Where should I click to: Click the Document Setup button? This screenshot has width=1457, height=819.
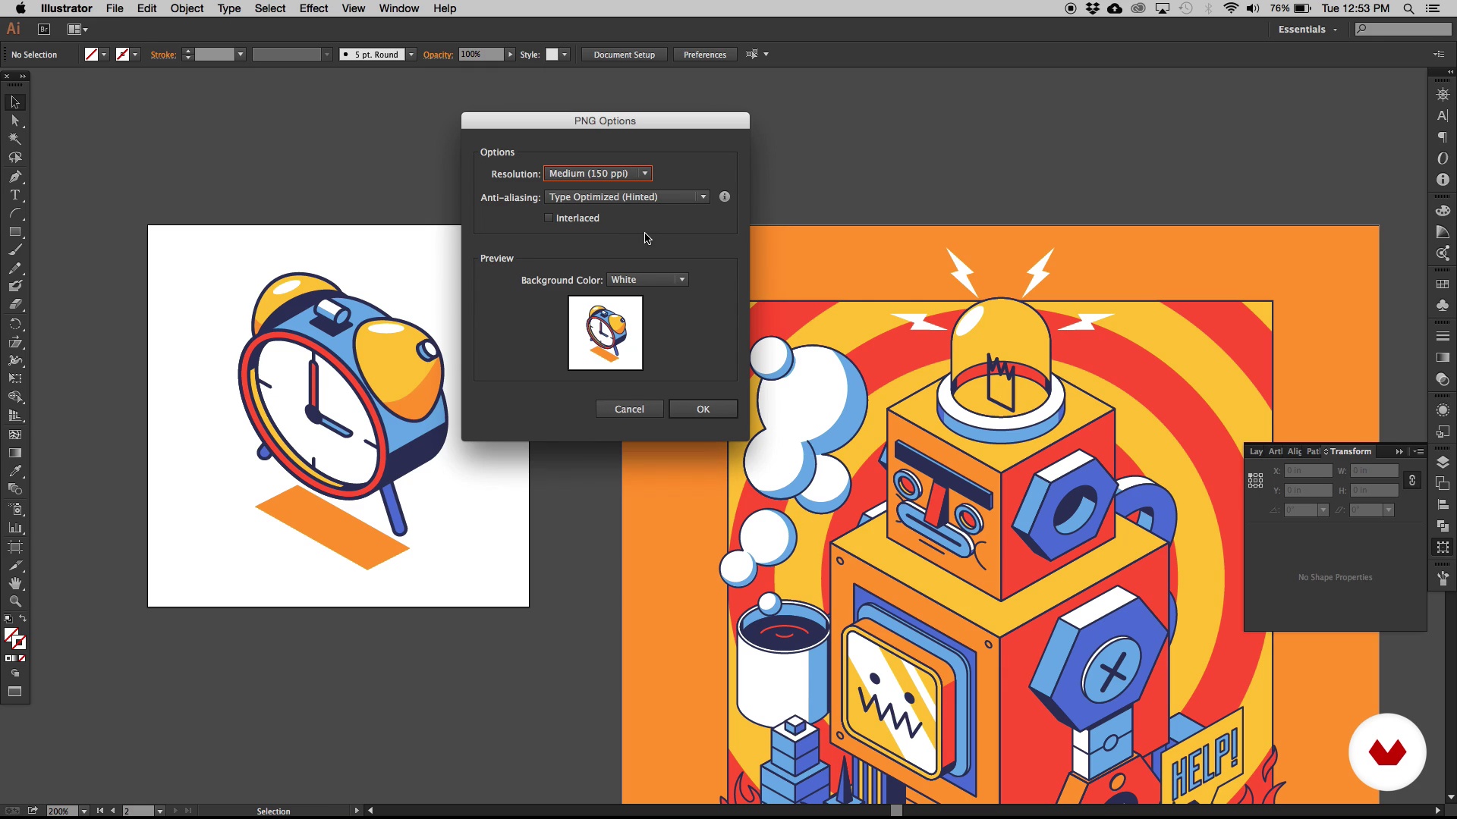624,55
